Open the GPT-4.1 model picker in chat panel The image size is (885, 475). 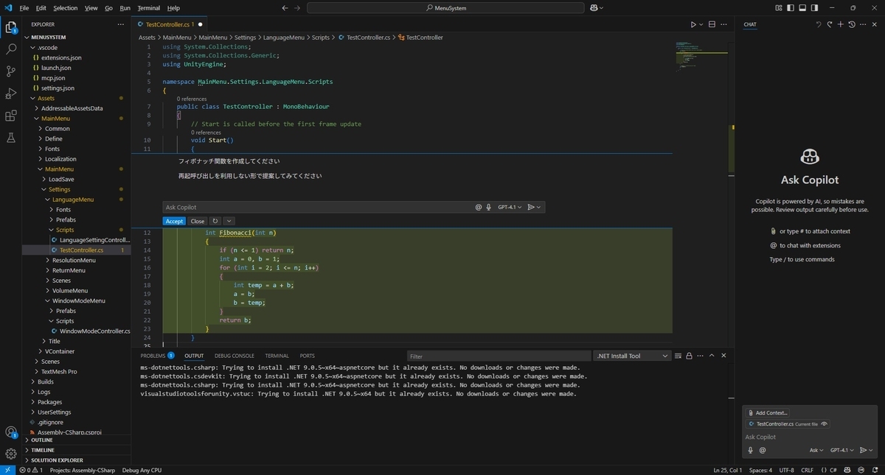tap(841, 450)
